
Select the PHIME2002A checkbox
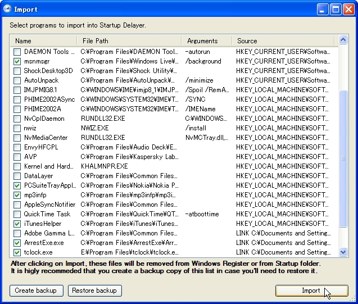coord(17,109)
